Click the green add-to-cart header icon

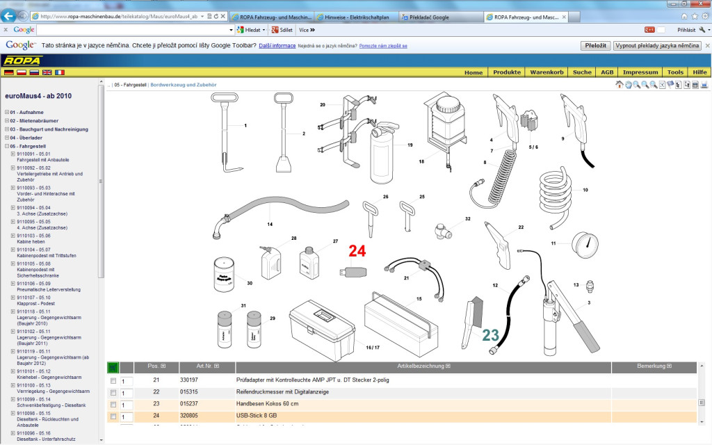click(x=113, y=367)
